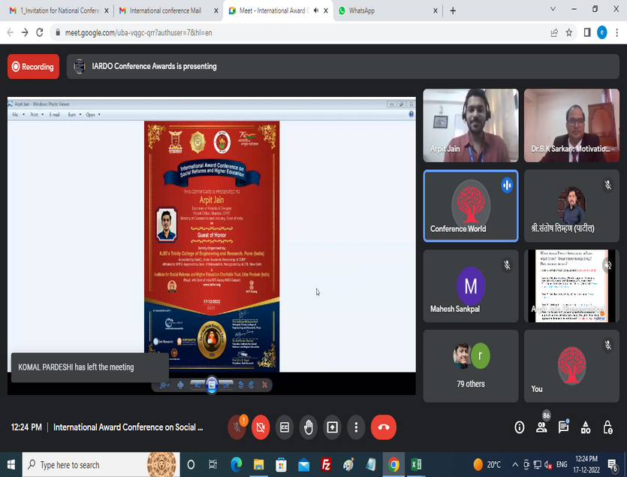627x477 pixels.
Task: Open the clock showing 12:24 PM 17-12-2022
Action: point(586,464)
